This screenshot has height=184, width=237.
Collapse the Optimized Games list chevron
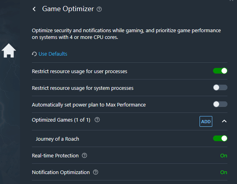click(x=224, y=121)
